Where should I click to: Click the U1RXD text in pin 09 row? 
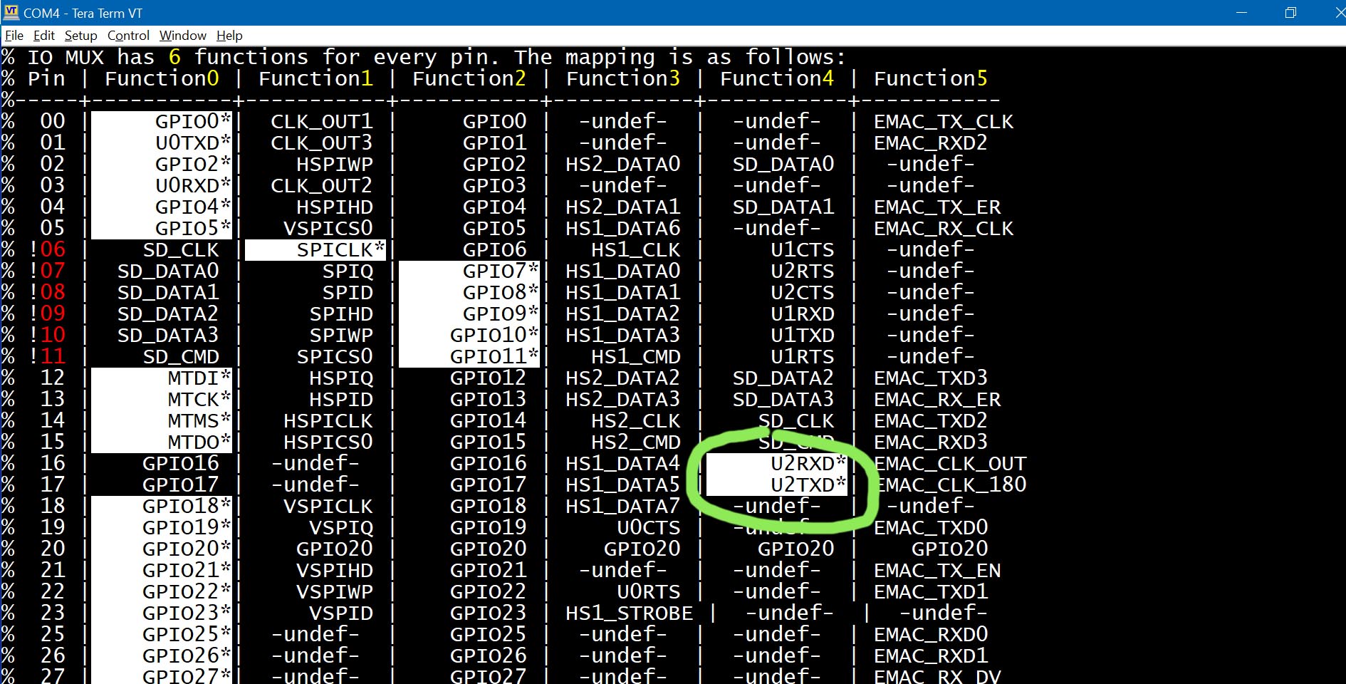(x=803, y=314)
